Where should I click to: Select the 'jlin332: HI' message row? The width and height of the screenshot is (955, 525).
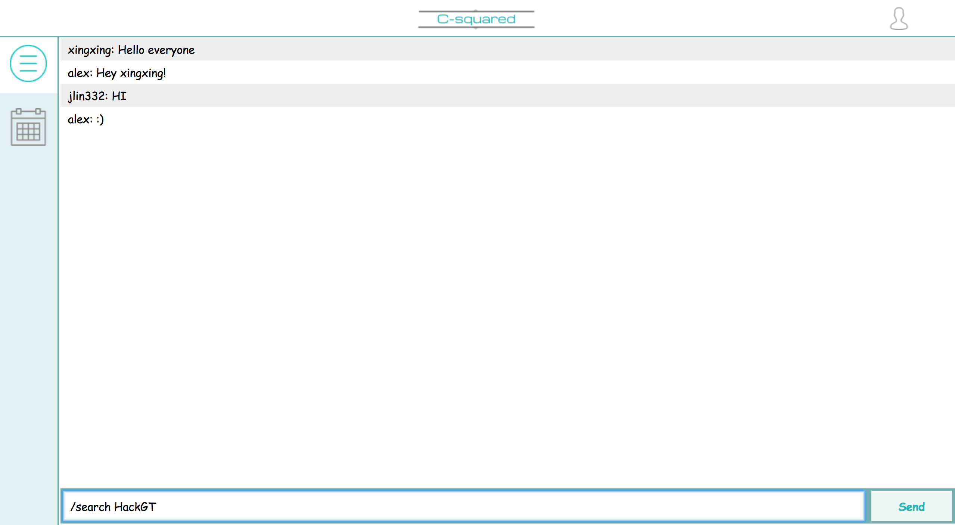click(508, 96)
